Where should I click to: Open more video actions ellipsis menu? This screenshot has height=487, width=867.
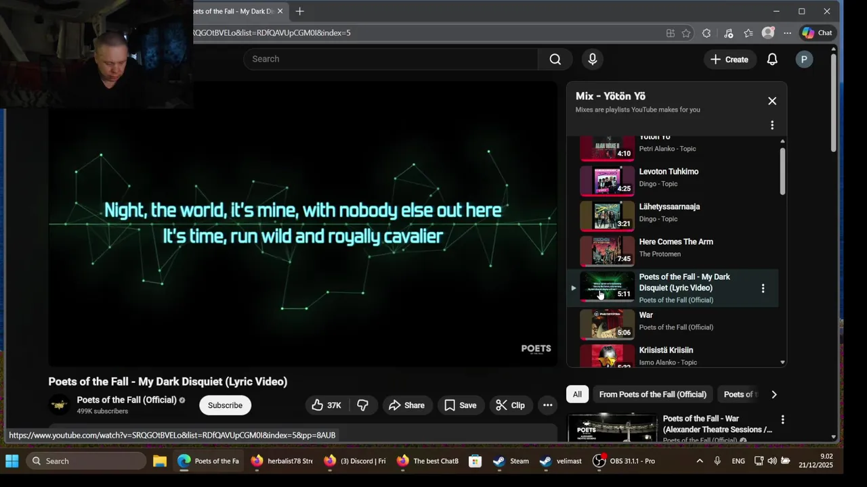[x=548, y=405]
